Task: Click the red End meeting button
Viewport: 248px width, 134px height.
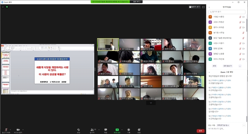Action: 201,131
